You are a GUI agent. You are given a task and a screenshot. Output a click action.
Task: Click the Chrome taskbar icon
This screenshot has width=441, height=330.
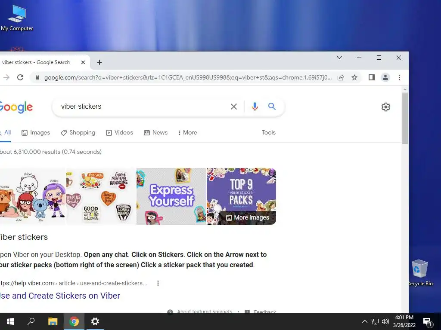tap(74, 321)
